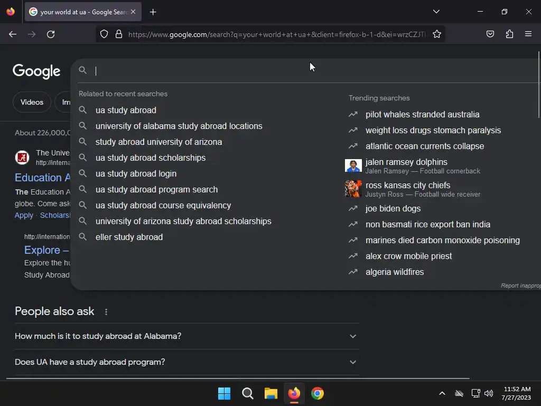Open trending 'non basmati rice export ban india'
This screenshot has height=406, width=541.
point(428,224)
